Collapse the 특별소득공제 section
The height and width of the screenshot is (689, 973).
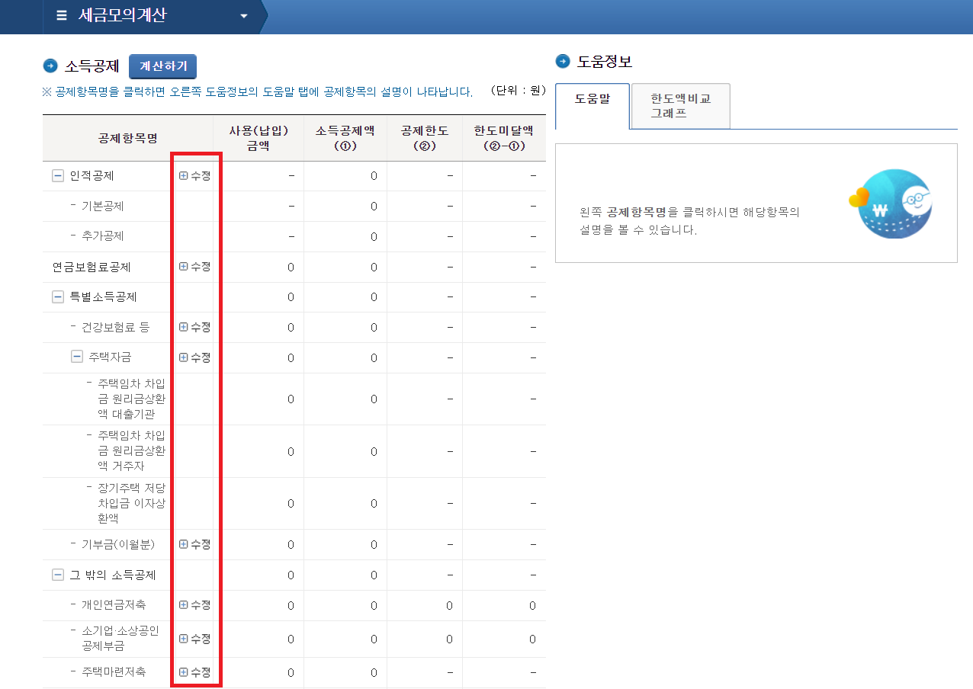pos(57,296)
